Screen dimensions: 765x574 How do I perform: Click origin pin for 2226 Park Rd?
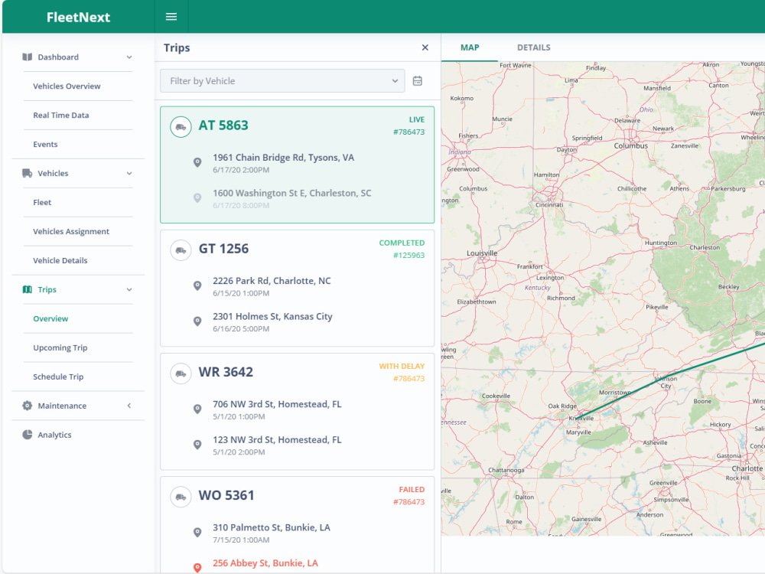coord(197,285)
